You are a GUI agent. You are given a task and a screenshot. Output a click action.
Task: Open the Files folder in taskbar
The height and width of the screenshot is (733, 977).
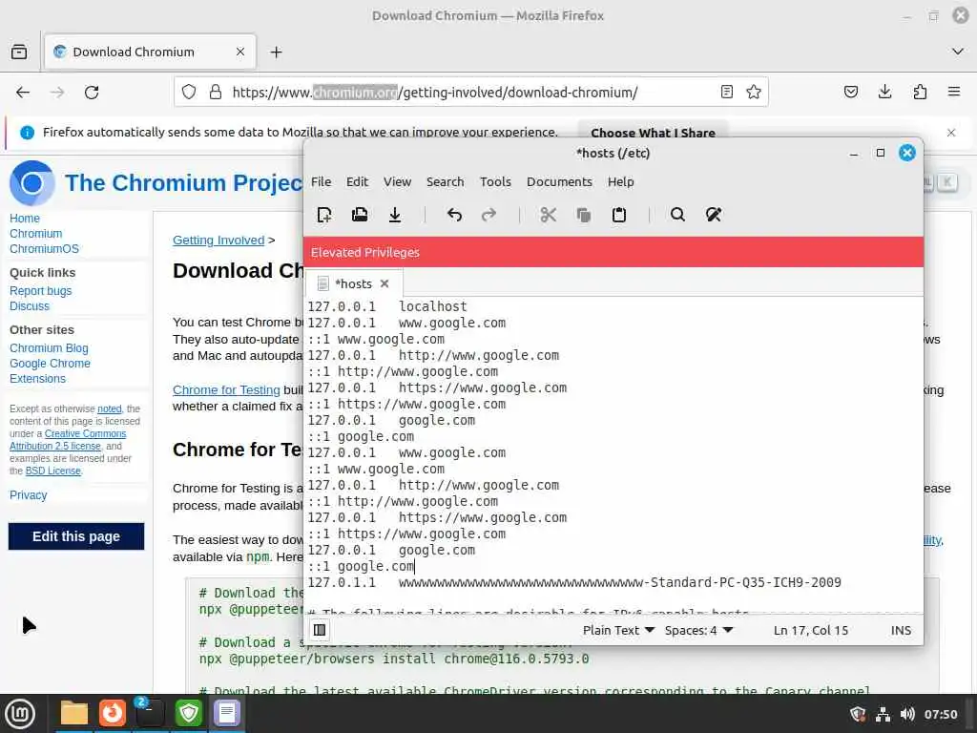(x=74, y=713)
